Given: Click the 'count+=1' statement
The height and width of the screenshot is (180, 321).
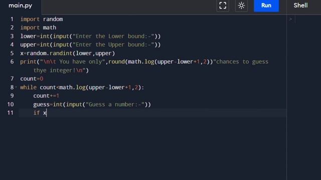Looking at the screenshot, I should click(x=46, y=95).
